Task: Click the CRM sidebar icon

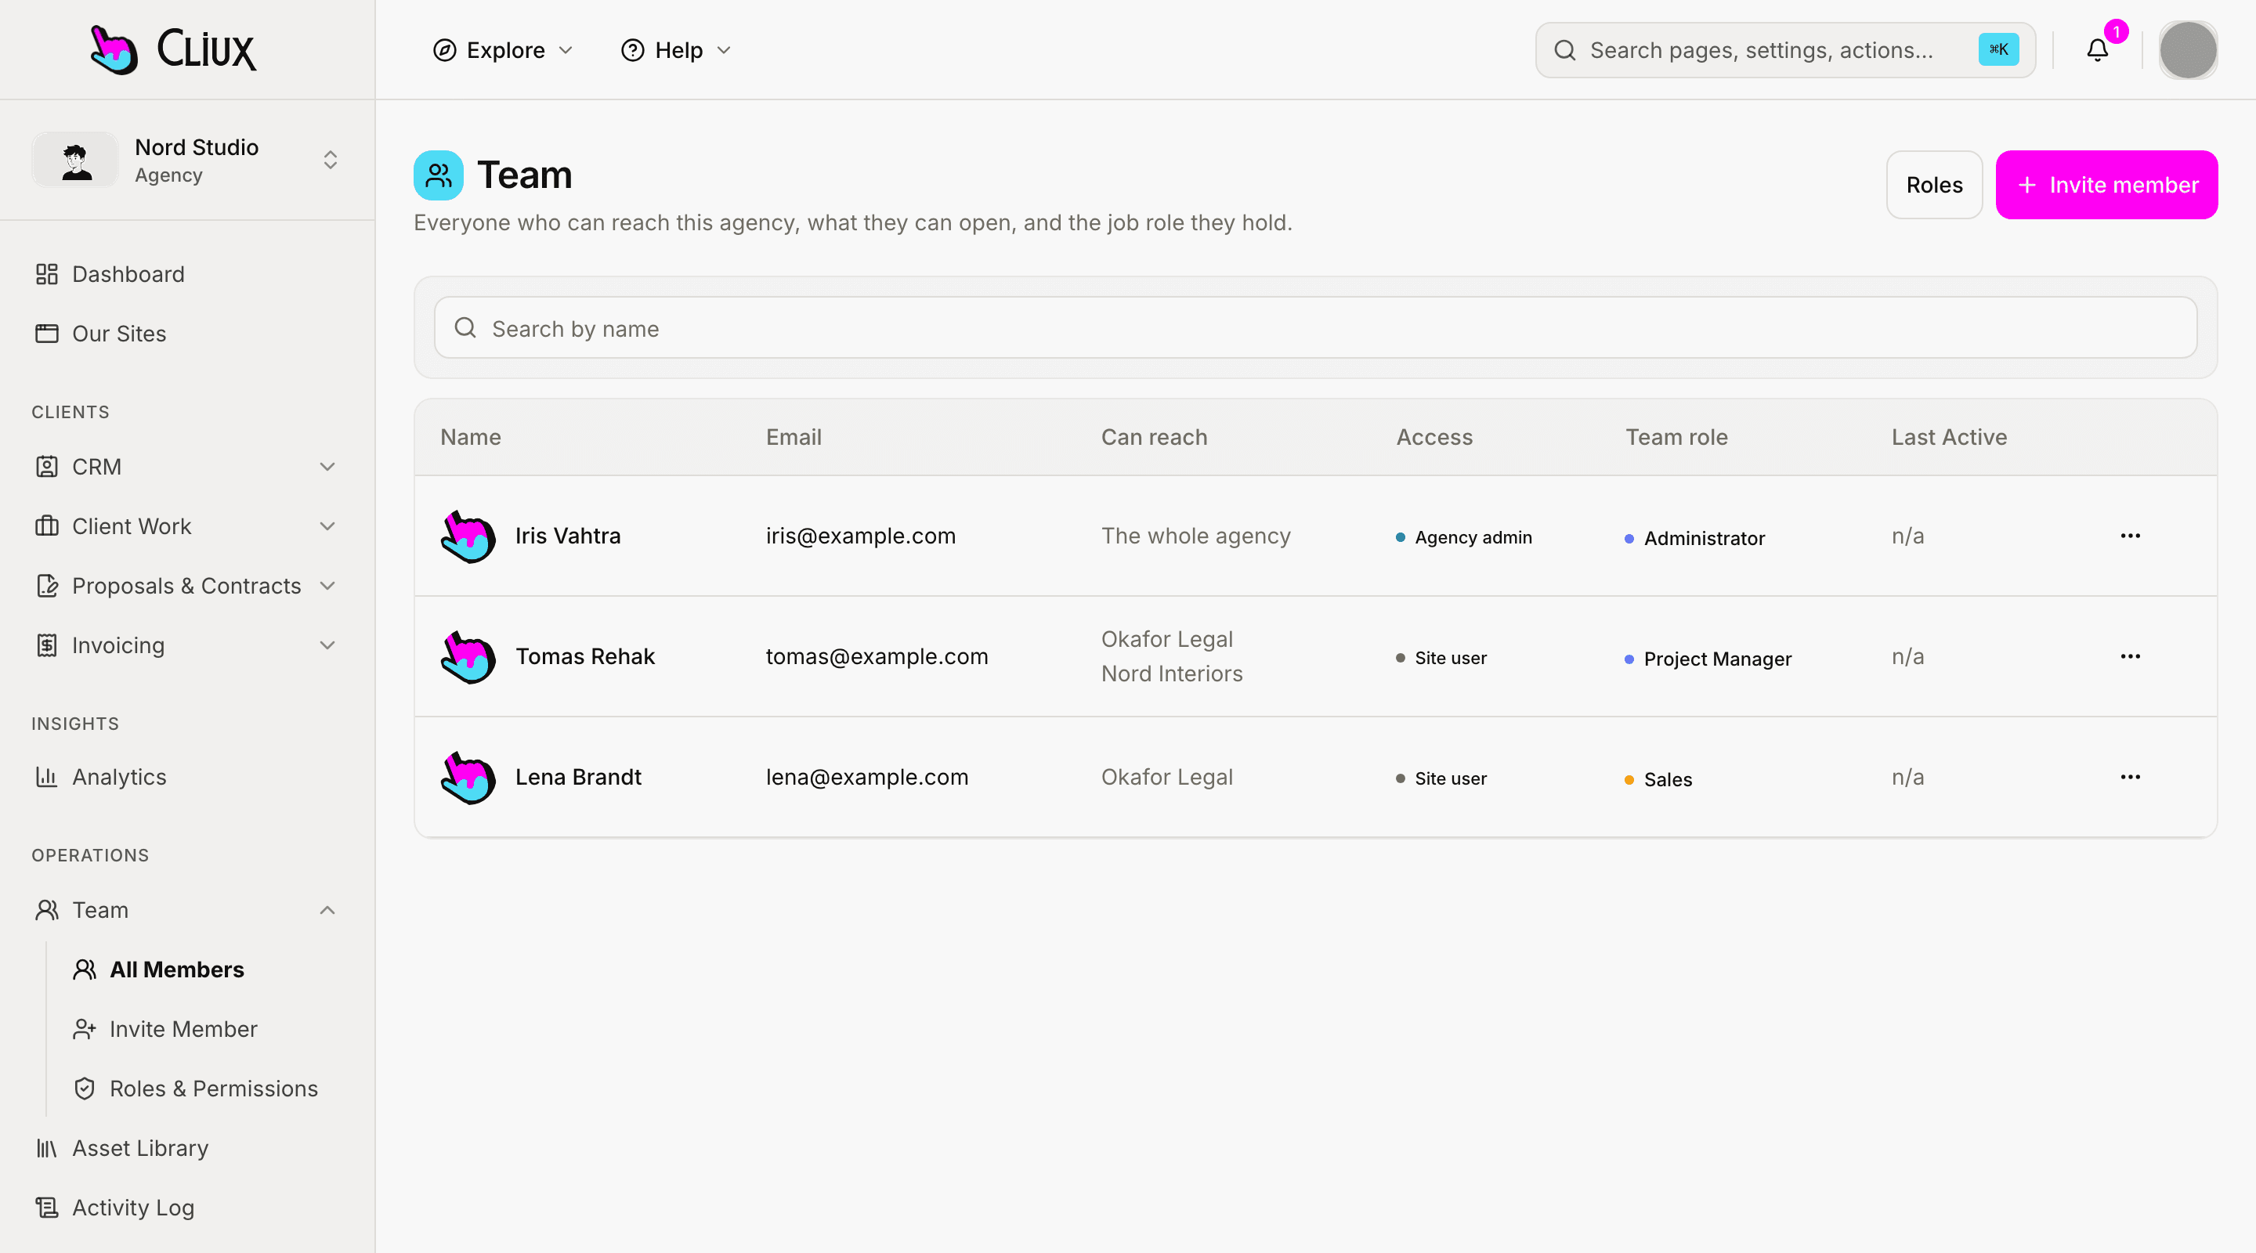Action: tap(46, 467)
